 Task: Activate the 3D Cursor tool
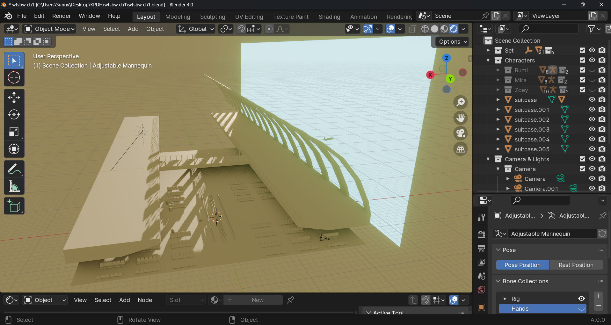click(x=14, y=78)
